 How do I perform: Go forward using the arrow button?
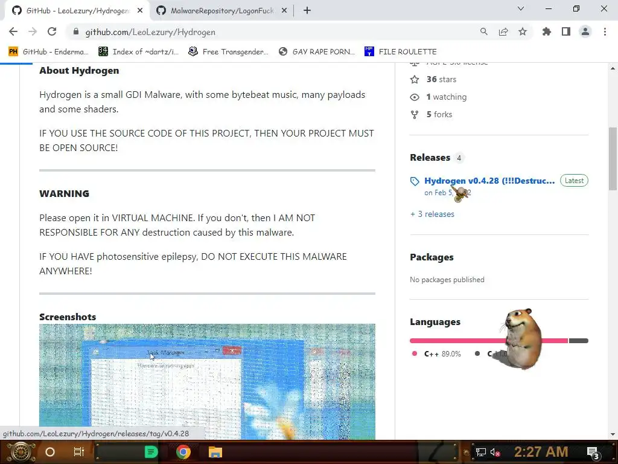(x=33, y=31)
